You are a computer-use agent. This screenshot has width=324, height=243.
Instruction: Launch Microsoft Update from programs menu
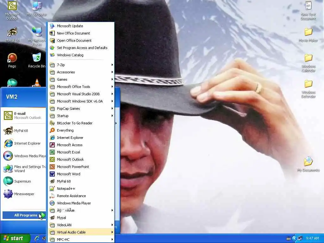point(81,26)
